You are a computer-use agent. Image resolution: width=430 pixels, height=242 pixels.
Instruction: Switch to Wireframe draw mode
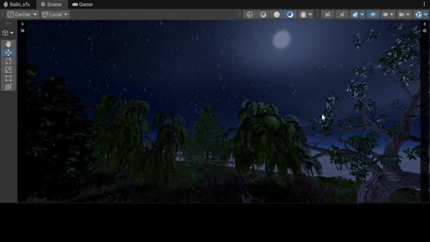(x=250, y=15)
